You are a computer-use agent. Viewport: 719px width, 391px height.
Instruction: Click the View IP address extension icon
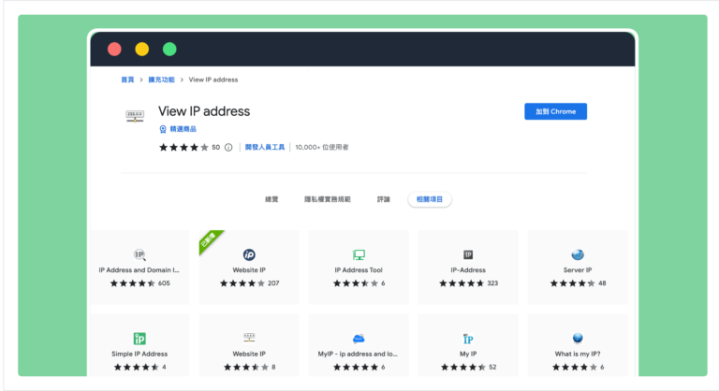click(x=135, y=115)
